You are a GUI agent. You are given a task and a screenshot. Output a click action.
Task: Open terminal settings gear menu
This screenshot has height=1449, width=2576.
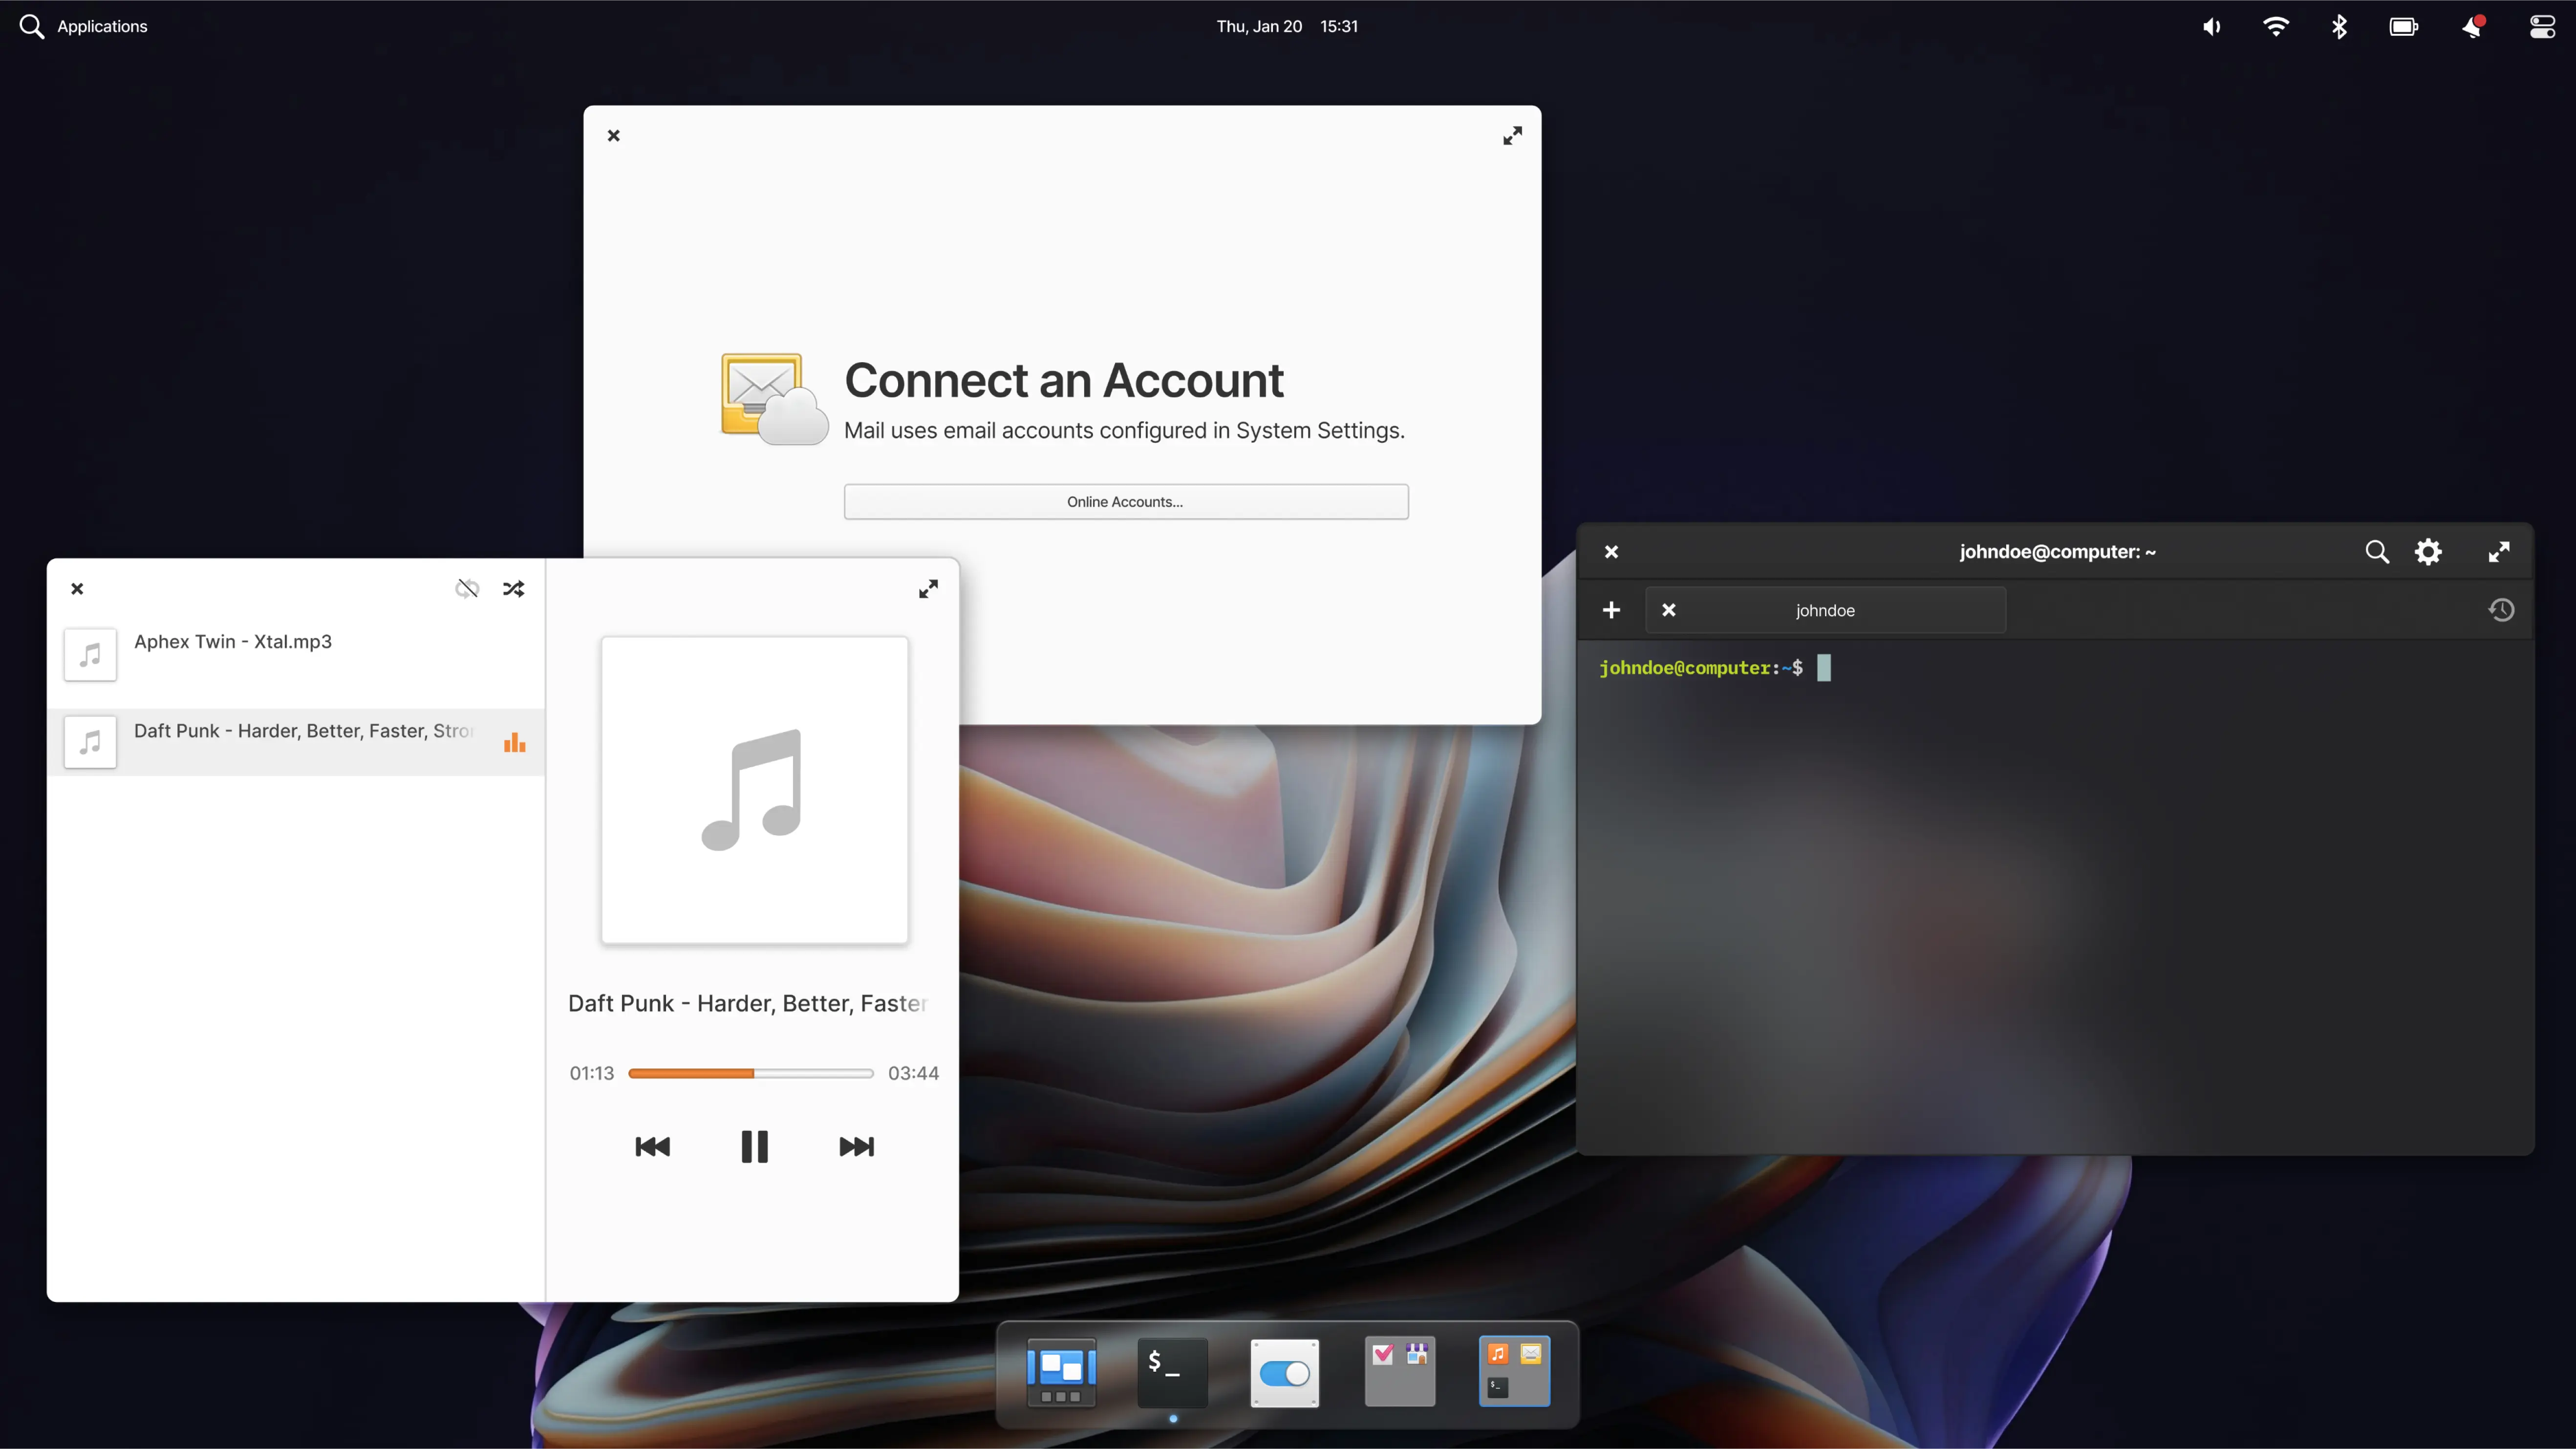(x=2429, y=552)
